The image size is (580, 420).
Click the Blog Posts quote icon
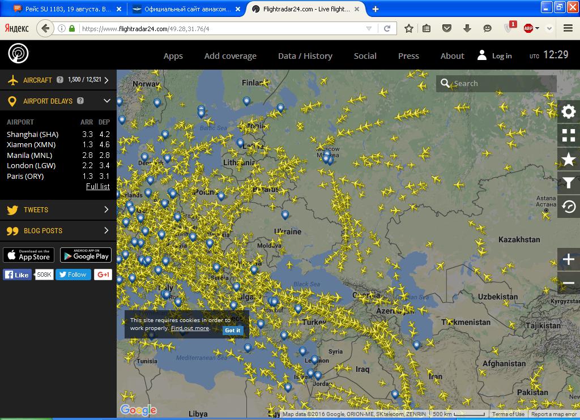coord(12,231)
